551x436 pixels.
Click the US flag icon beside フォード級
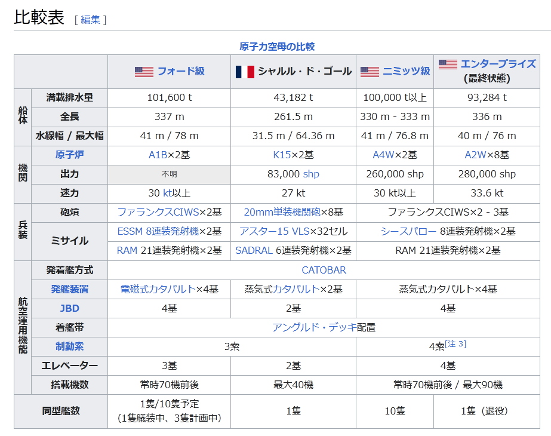click(144, 72)
